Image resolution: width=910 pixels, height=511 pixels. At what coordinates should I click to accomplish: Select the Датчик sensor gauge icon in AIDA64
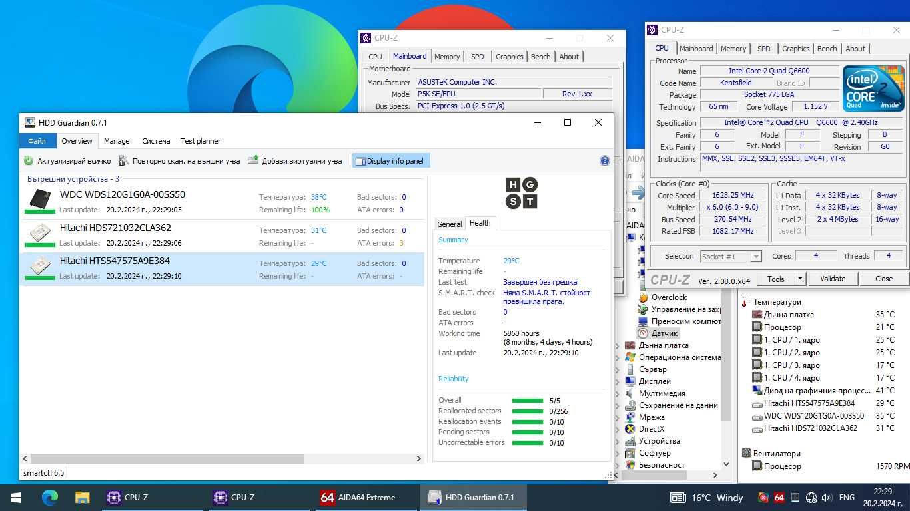(x=643, y=333)
